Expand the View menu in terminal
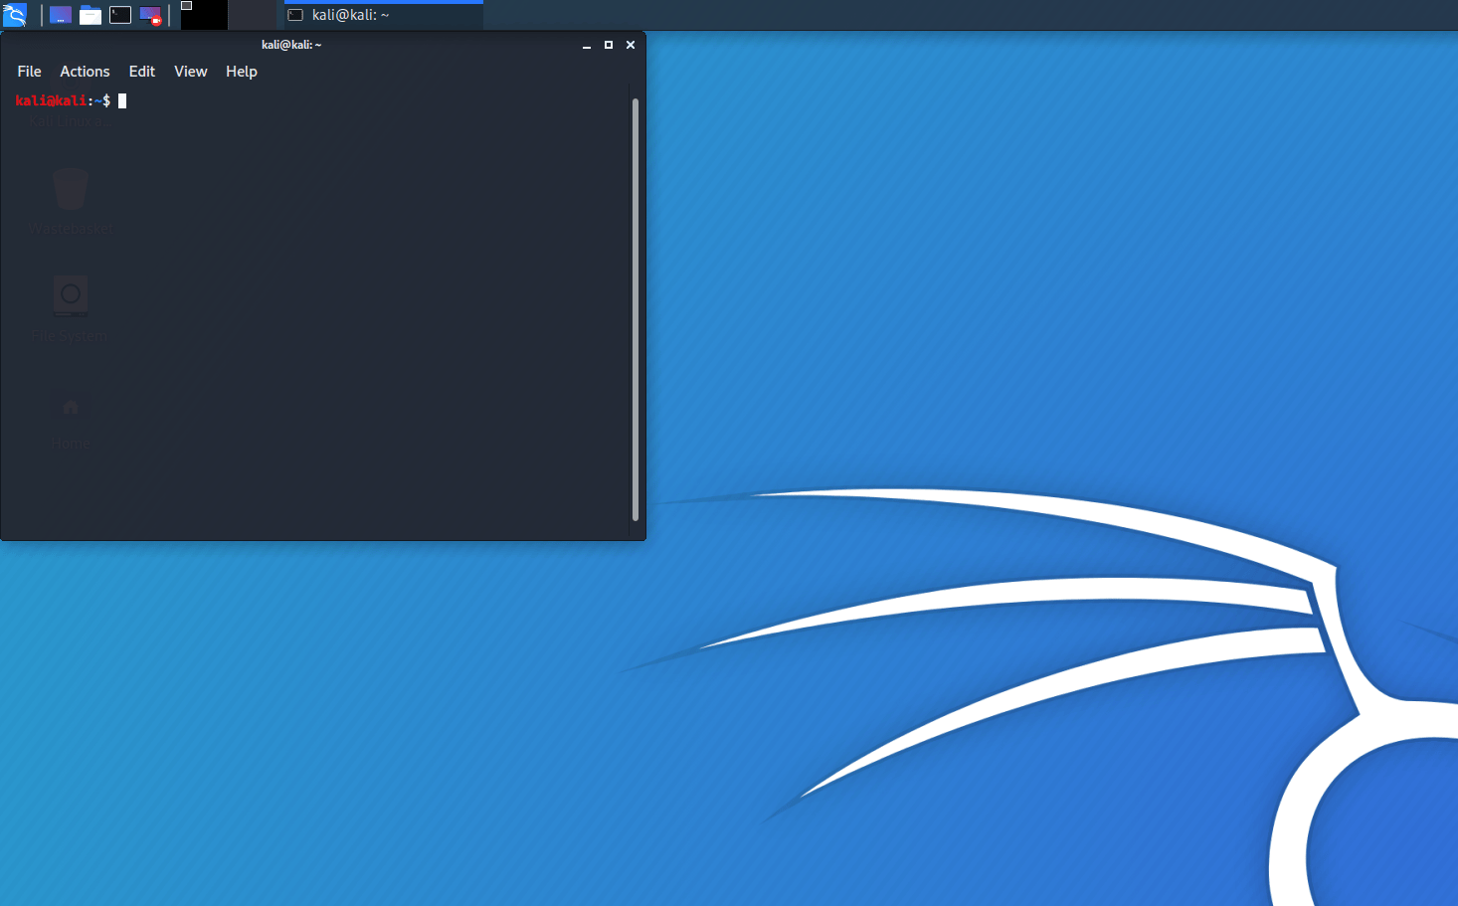The image size is (1458, 906). 190,72
